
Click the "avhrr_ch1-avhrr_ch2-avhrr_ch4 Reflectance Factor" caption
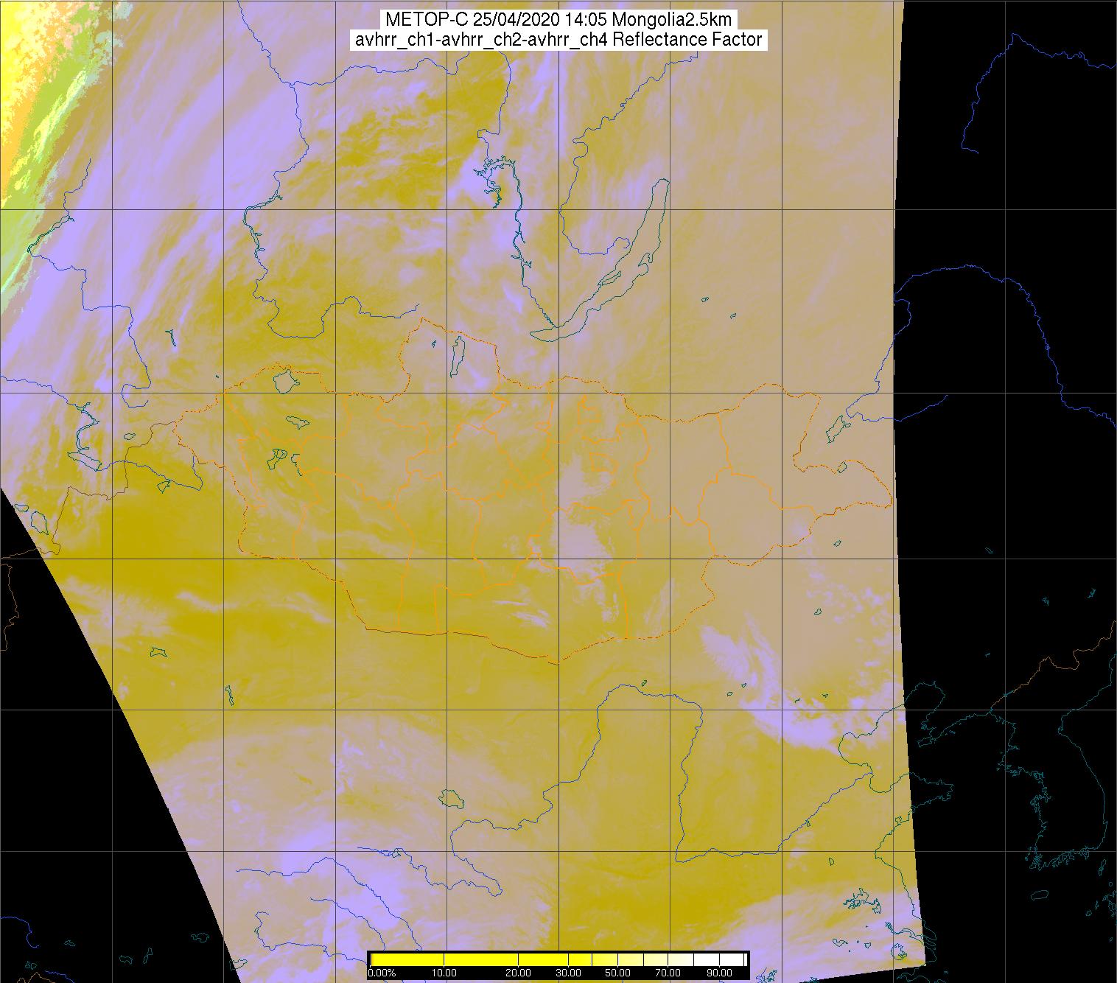(x=558, y=40)
